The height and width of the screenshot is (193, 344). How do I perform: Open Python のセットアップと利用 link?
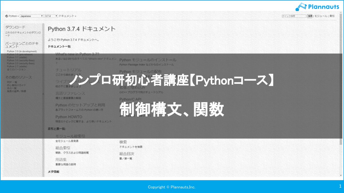coord(80,105)
